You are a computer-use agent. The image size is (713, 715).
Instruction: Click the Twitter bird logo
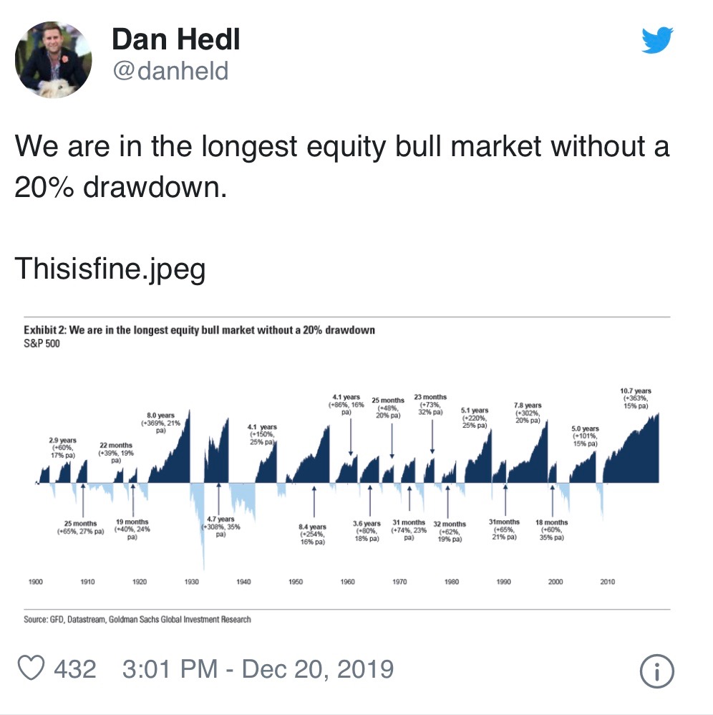[x=658, y=40]
